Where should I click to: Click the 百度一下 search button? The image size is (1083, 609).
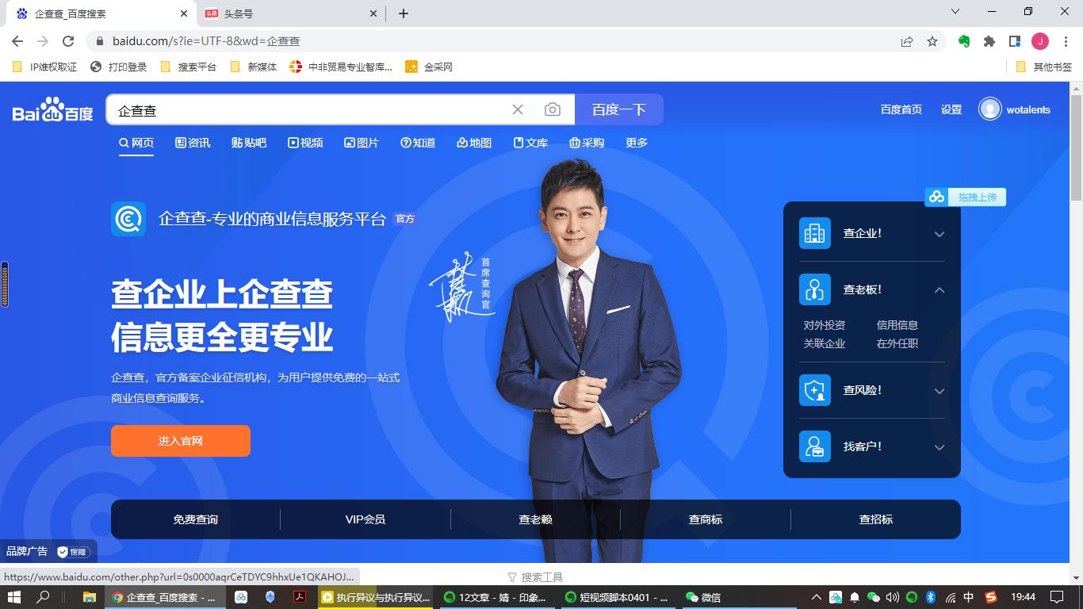[619, 109]
